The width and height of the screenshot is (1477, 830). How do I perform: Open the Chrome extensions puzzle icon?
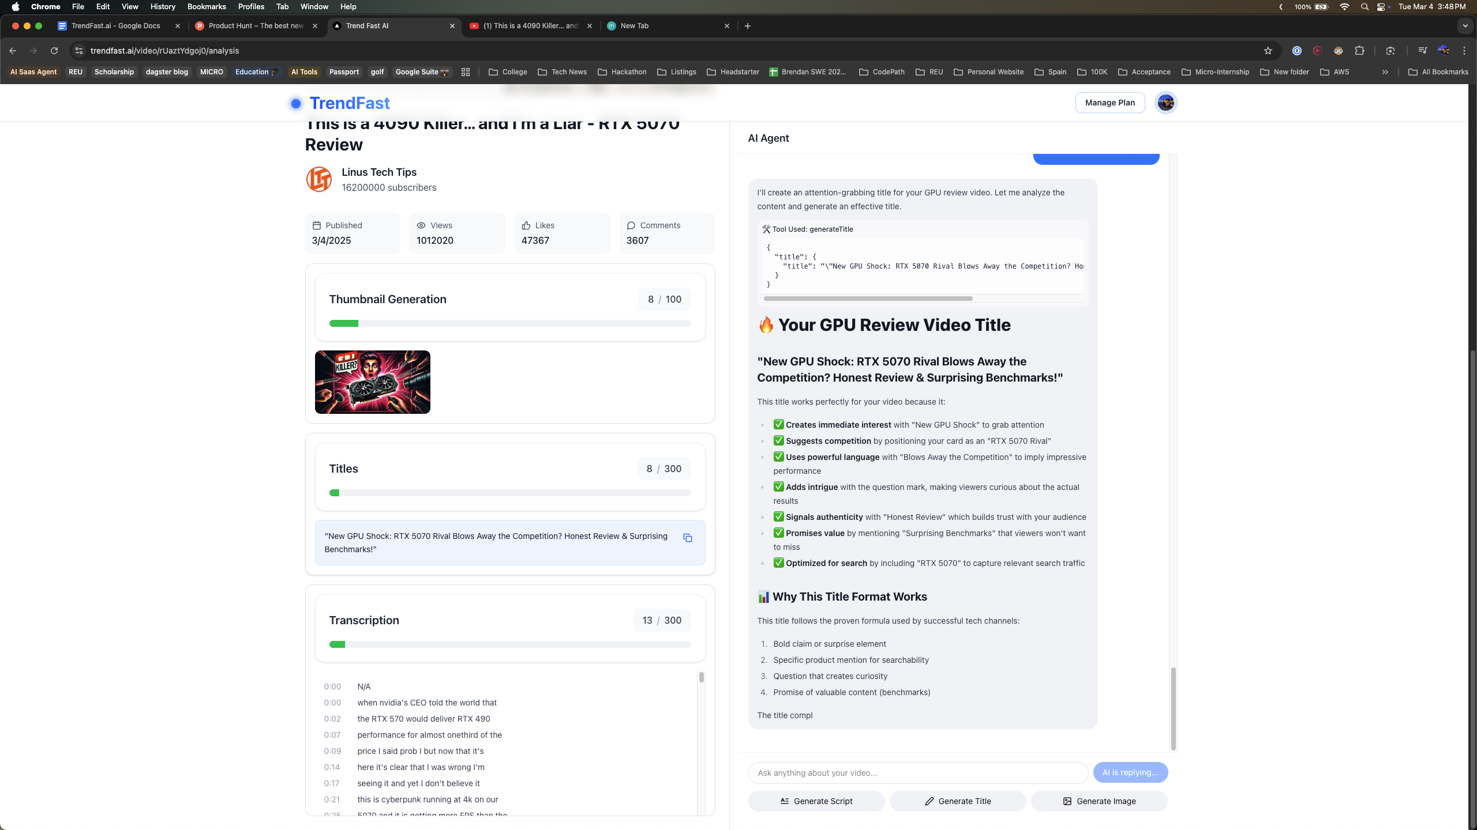click(1359, 51)
